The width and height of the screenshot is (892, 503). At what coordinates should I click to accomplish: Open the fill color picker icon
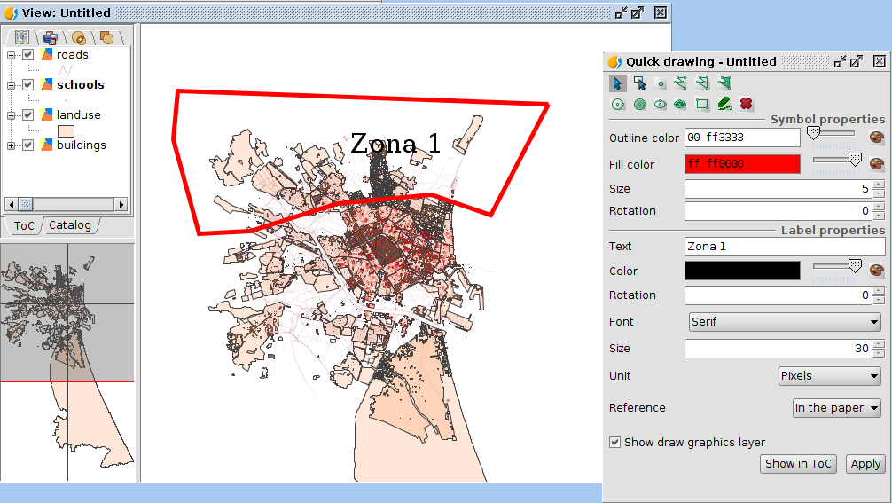(876, 164)
